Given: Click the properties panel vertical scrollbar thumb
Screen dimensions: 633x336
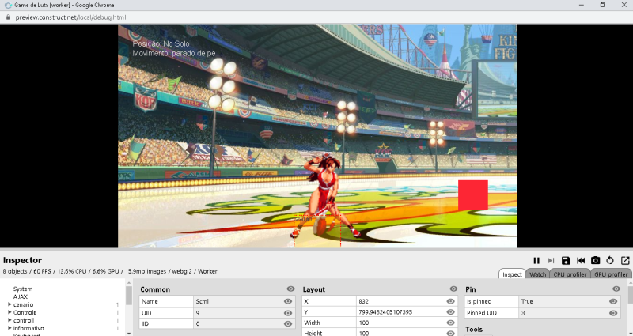Looking at the screenshot, I should 630,295.
